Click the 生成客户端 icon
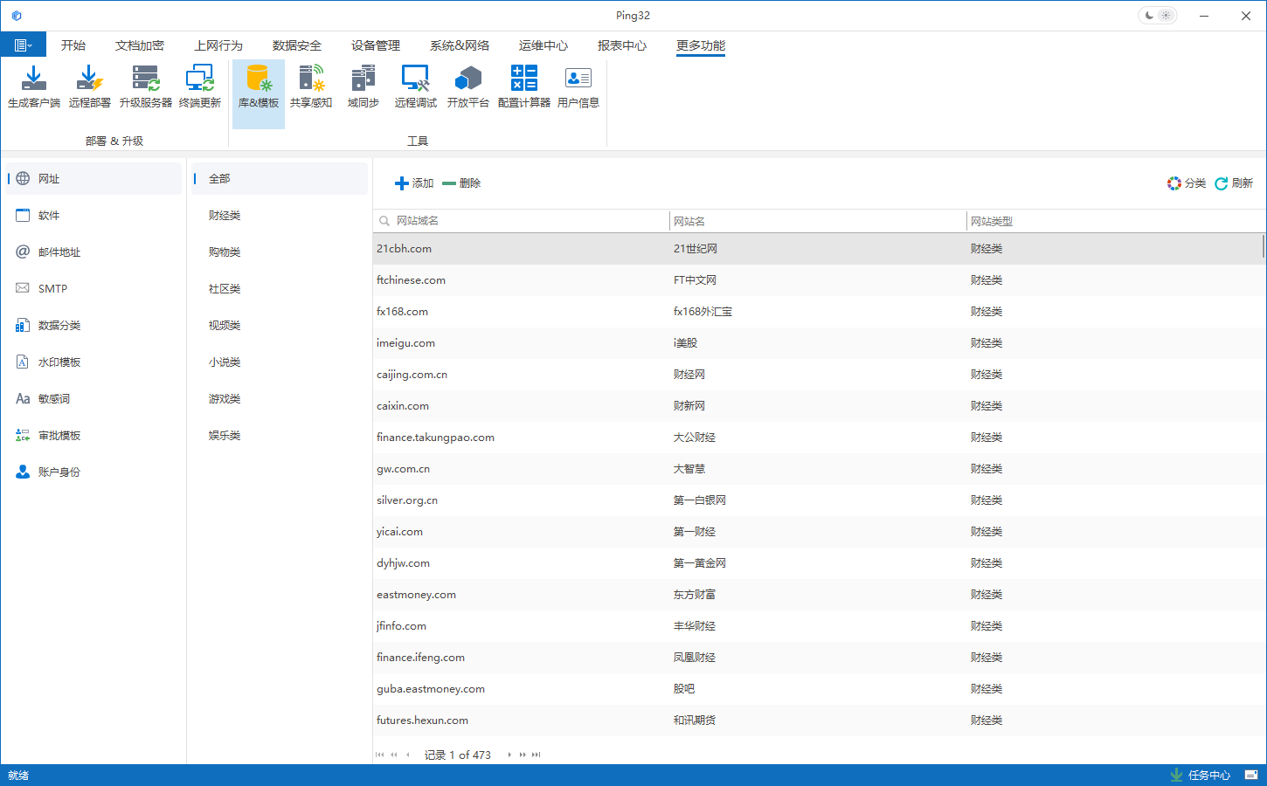 (34, 86)
